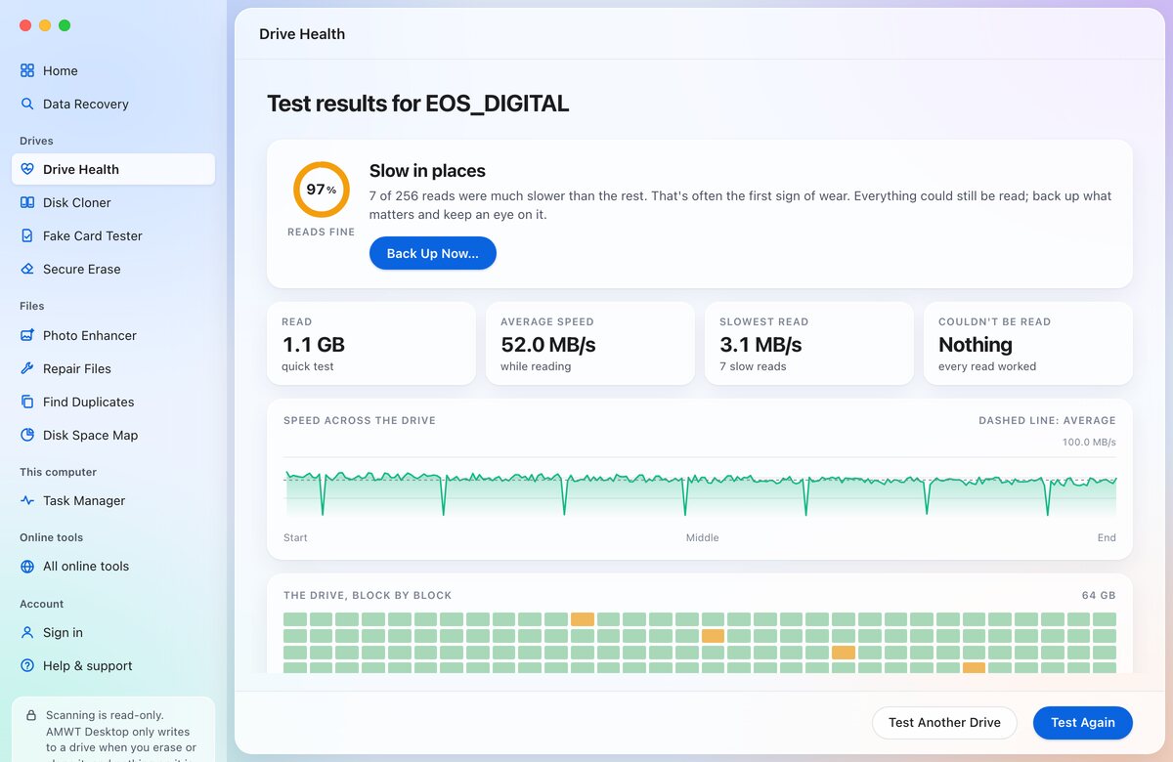This screenshot has height=762, width=1173.
Task: Open the All online tools globe icon
Action: [x=27, y=566]
